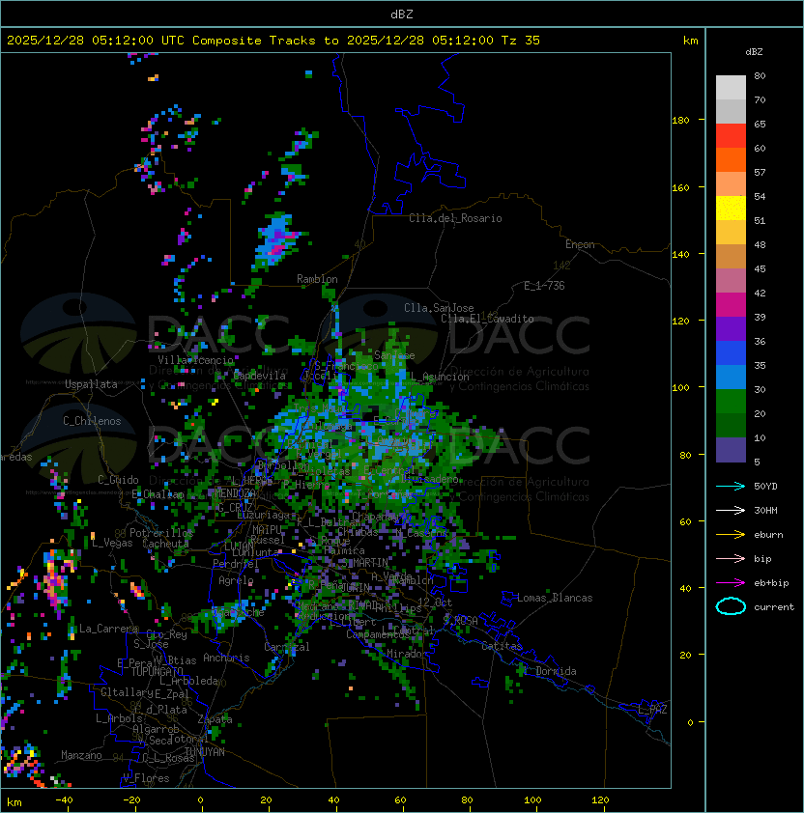Screen dimensions: 804x813
Task: Click the 'TUPUNGATO' map label
Action: [x=157, y=671]
